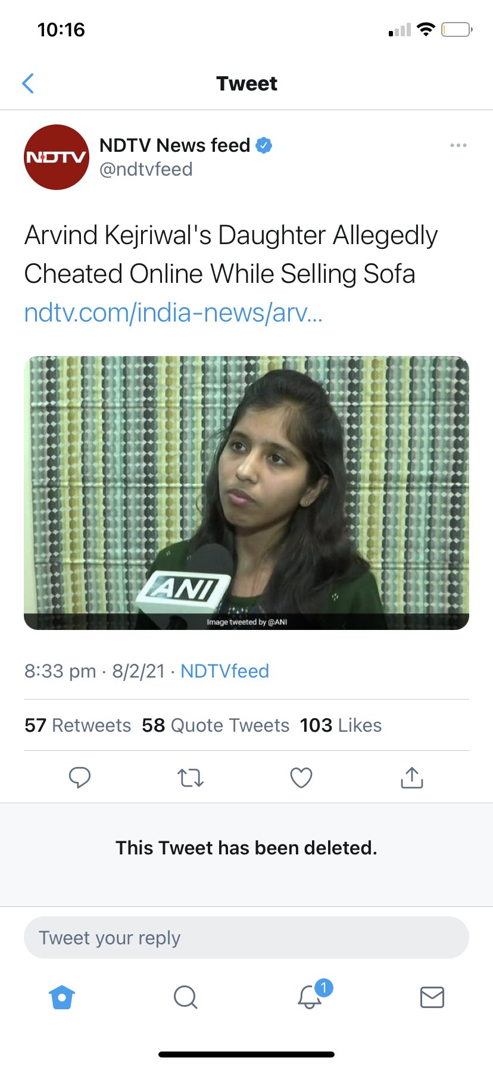Viewport: 493px width, 1067px height.
Task: Tap the Tweet your reply field
Action: tap(246, 938)
